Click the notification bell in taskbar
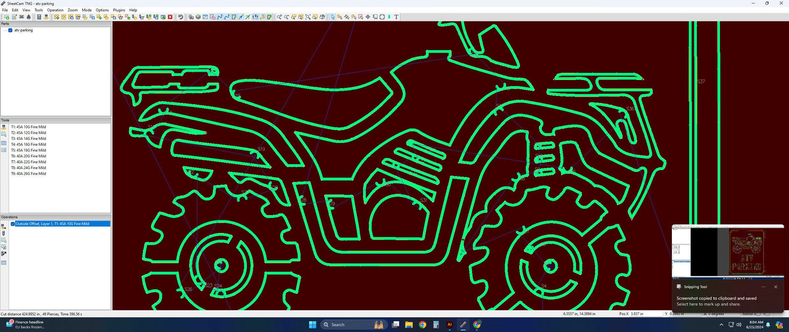Screen dimensions: 789x332 coord(768,325)
